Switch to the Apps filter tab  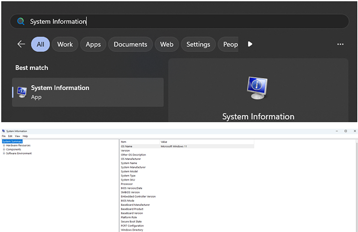click(93, 44)
